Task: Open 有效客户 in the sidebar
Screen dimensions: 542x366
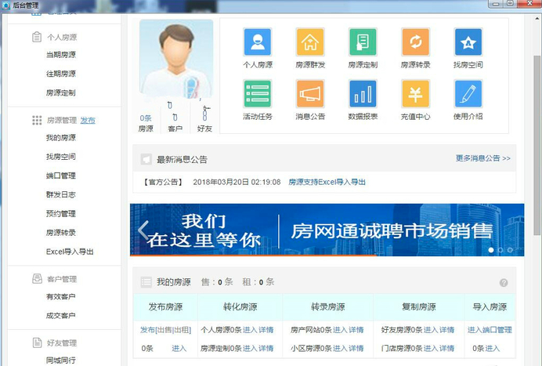Action: click(x=61, y=297)
